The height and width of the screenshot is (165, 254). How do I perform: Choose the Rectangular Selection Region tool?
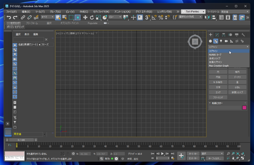(71, 17)
